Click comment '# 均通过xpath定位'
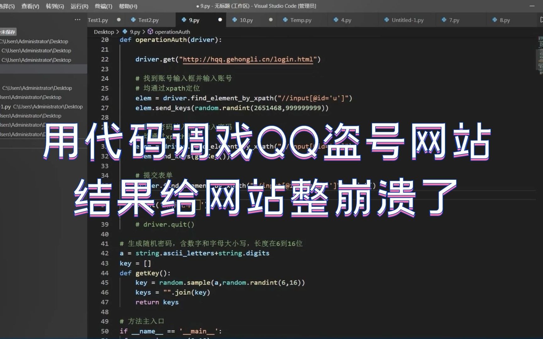The image size is (543, 339). coord(167,88)
